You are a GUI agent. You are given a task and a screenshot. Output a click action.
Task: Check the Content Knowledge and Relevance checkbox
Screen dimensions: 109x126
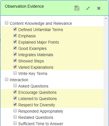point(7,23)
